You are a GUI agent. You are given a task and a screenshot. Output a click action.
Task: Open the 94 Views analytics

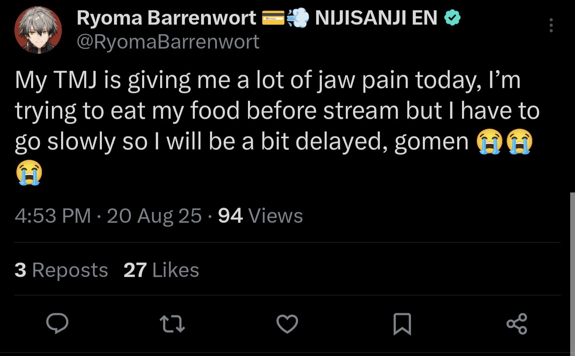coord(260,216)
